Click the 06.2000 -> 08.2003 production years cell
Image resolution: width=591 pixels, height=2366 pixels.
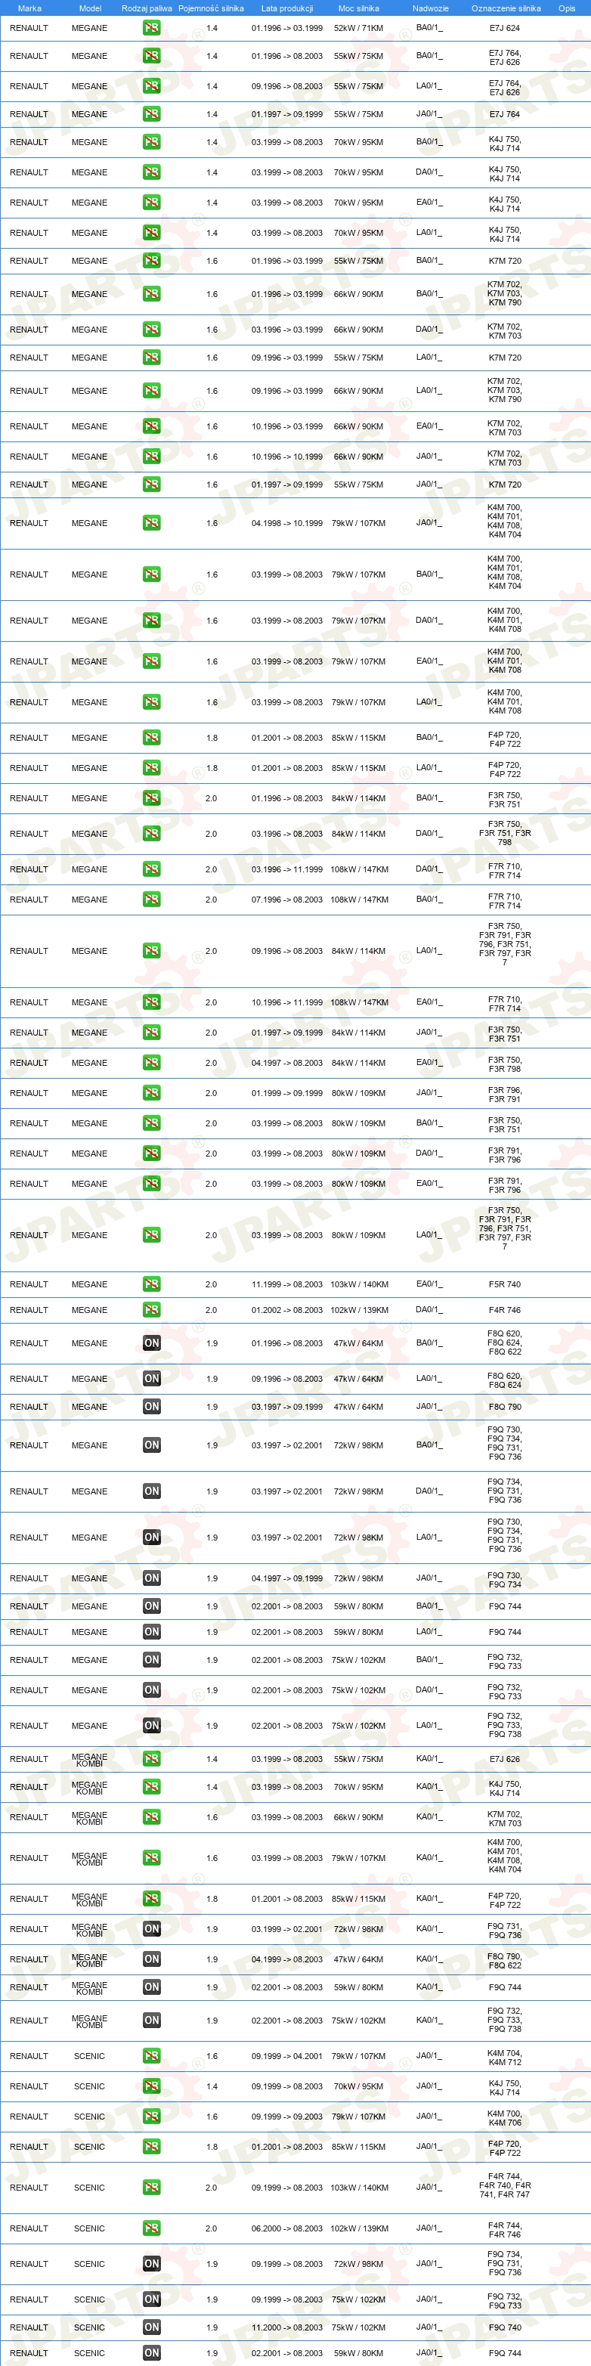click(x=287, y=2228)
